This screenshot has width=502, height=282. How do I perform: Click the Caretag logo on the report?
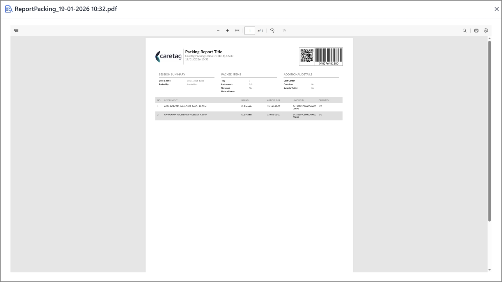click(x=168, y=56)
